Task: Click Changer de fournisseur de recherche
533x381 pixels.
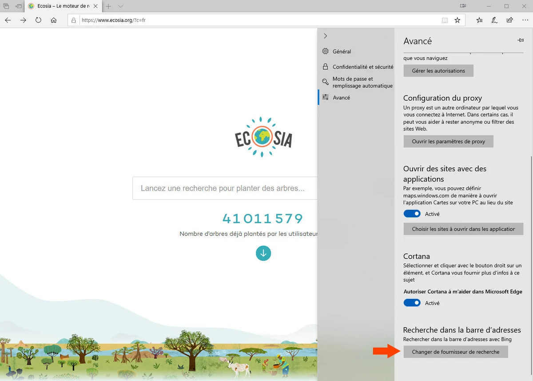Action: tap(455, 352)
